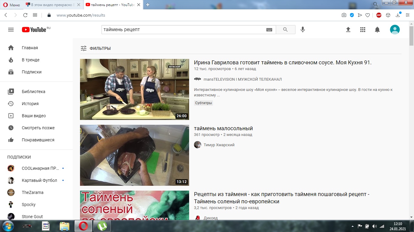The width and height of the screenshot is (414, 232).
Task: Open the cube extensions icon
Action: 388,15
